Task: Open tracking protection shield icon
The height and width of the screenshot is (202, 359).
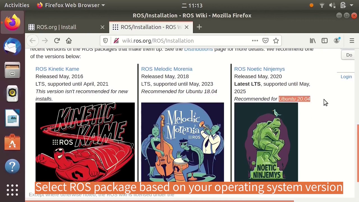Action: click(x=105, y=41)
